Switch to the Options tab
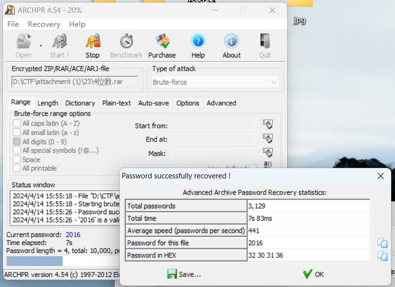Viewport: 395px width, 287px height. pos(188,103)
